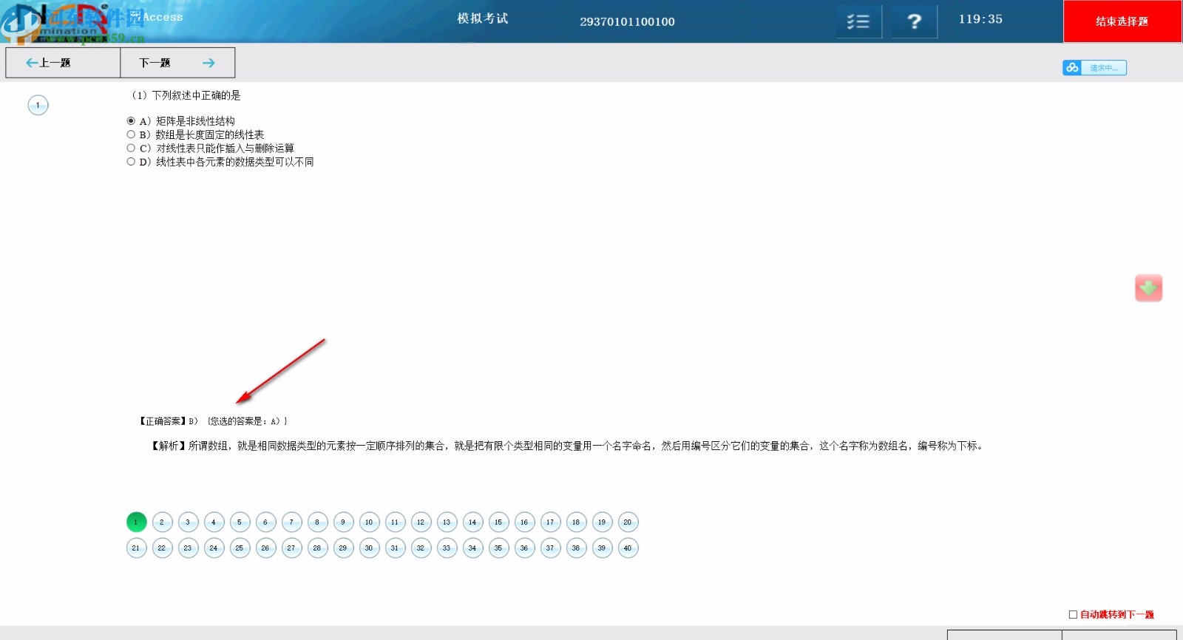Click the red download arrow icon

tap(1148, 287)
